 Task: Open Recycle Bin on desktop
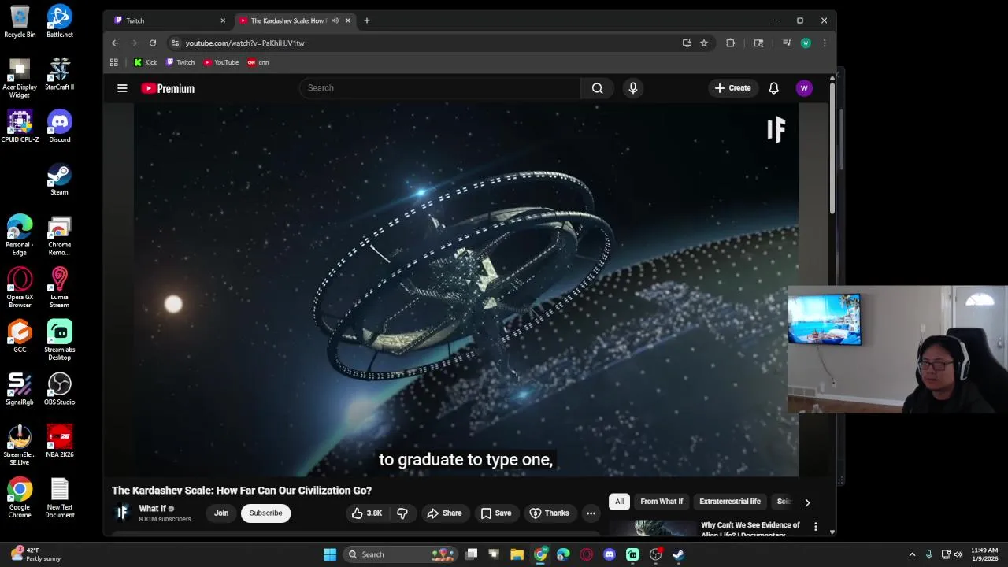[x=20, y=21]
